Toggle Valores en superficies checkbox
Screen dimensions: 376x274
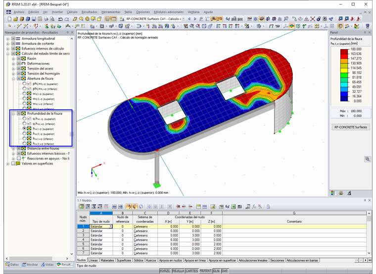(13, 164)
